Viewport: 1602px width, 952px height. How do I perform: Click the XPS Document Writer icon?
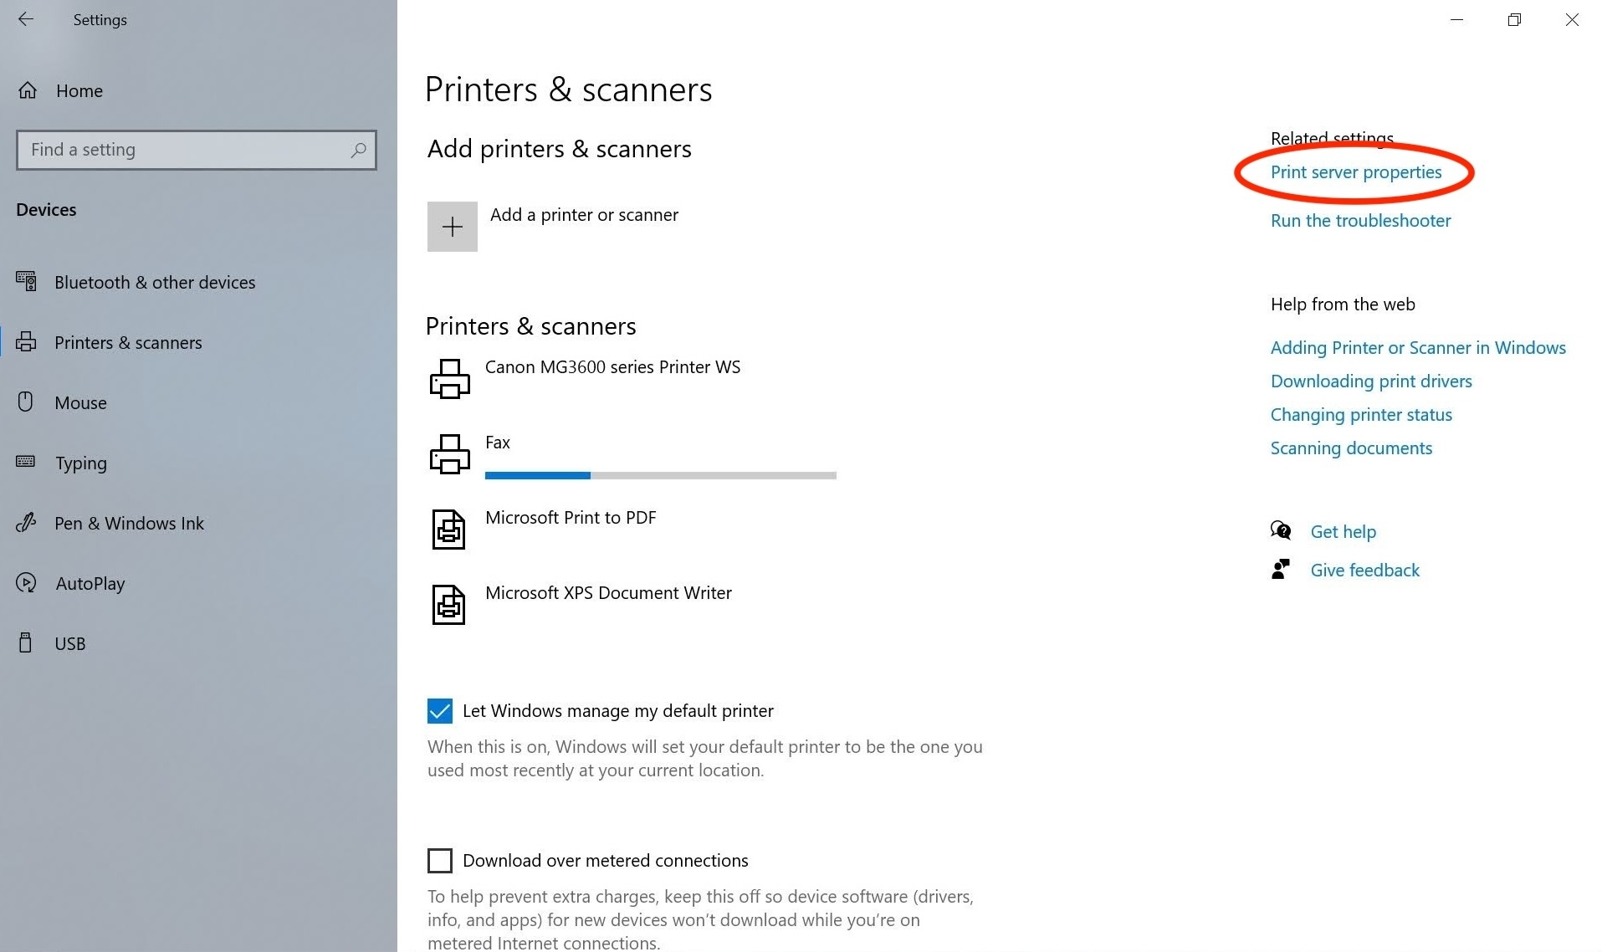pos(448,605)
